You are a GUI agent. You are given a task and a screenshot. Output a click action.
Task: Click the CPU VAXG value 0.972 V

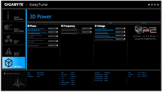click(73, 75)
